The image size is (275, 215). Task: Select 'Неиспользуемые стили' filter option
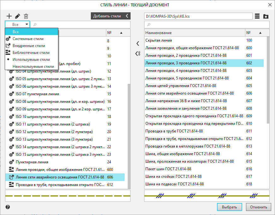(33, 67)
